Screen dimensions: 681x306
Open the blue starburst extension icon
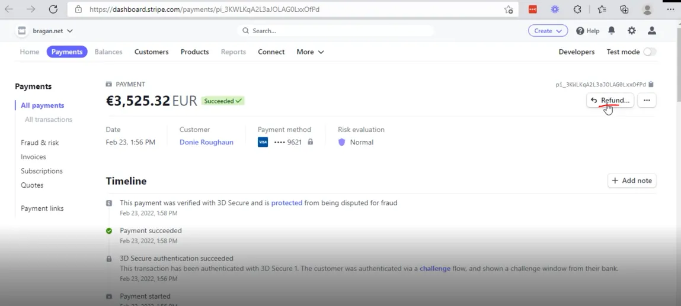555,9
